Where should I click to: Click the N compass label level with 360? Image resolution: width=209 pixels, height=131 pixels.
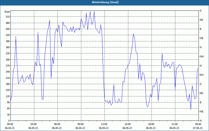201,47
